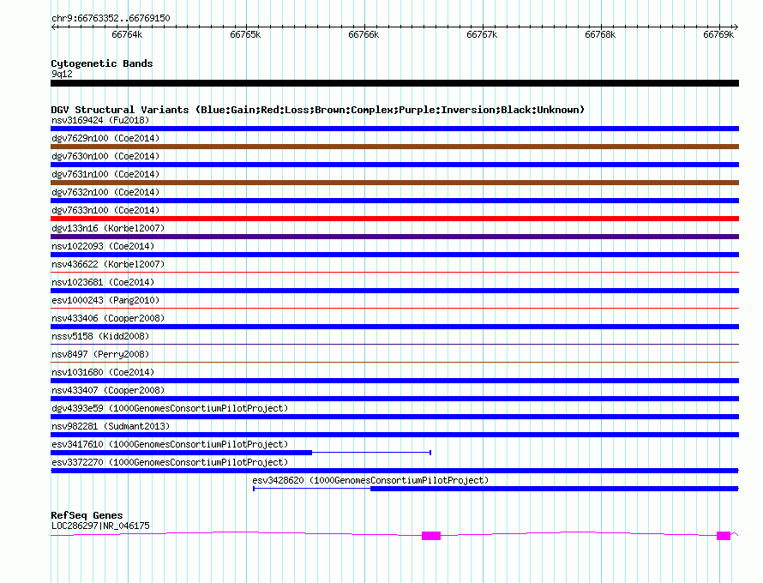The height and width of the screenshot is (583, 763).
Task: Click the dgv133n16 (Korbel2007) label
Action: (x=108, y=228)
